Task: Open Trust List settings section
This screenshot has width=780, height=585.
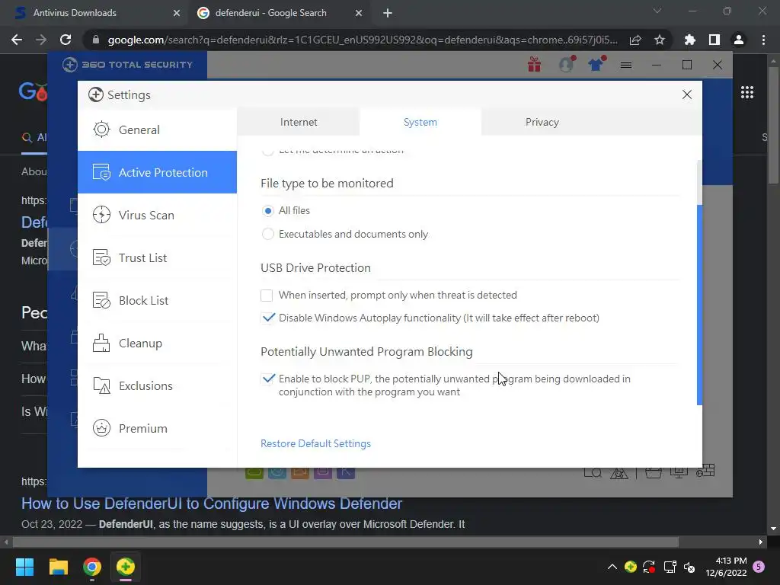Action: [x=157, y=257]
